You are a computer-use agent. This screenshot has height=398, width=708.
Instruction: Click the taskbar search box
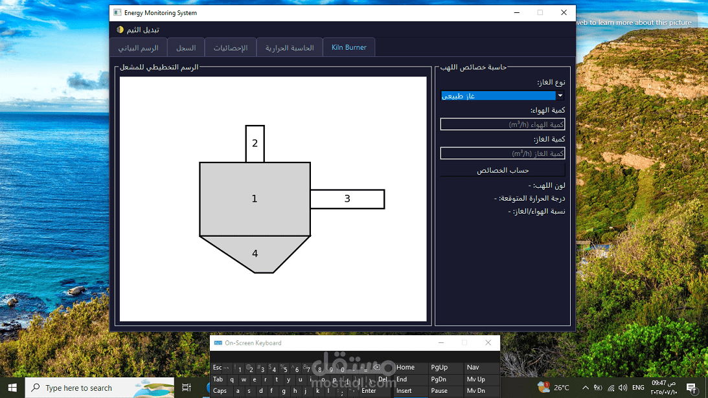pyautogui.click(x=99, y=388)
